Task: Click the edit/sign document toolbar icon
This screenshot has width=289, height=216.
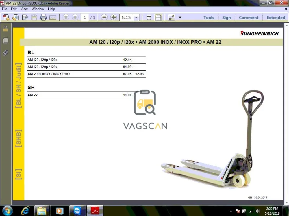Action: click(25, 18)
